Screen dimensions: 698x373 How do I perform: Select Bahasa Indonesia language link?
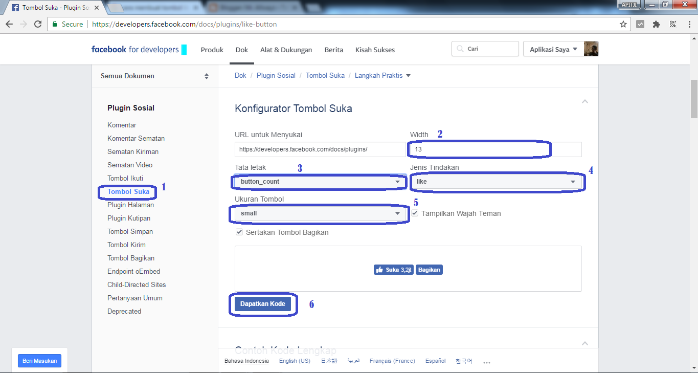tap(246, 361)
